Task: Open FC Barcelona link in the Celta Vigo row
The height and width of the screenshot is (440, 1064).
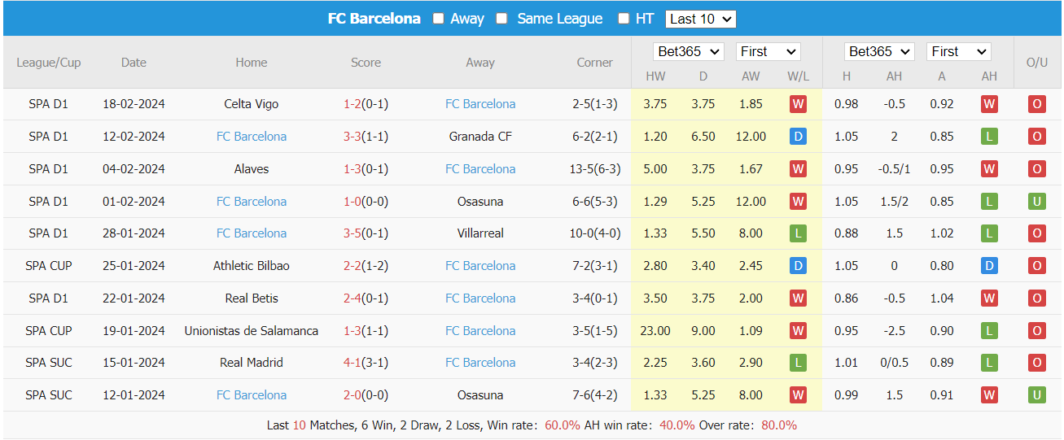Action: tap(480, 104)
